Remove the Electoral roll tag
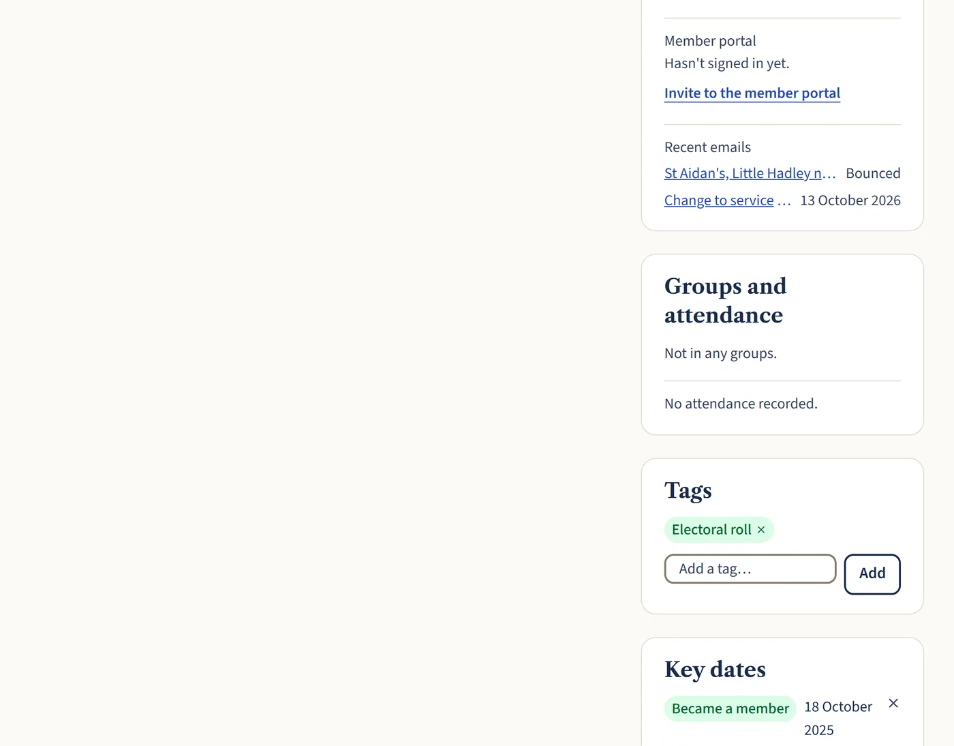Screen dimensions: 954x746 click(761, 530)
